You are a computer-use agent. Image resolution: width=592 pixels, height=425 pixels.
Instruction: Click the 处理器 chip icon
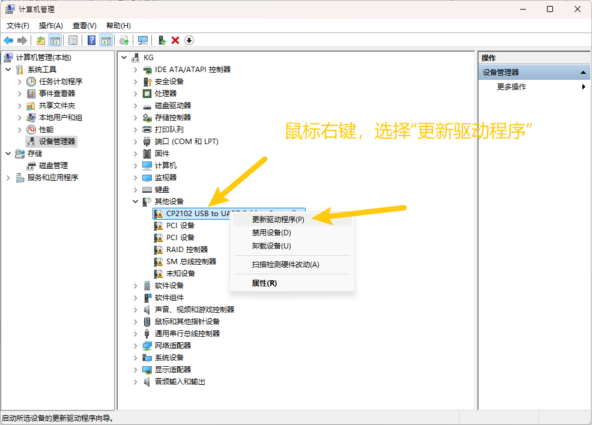click(147, 94)
